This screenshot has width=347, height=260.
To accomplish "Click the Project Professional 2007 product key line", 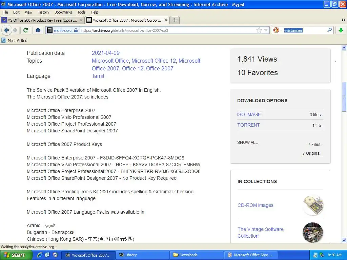I will point(114,172).
